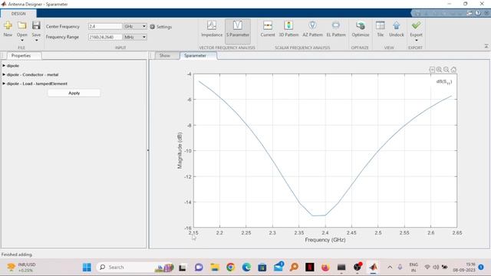
Task: Open Netflix from the taskbar
Action: point(310,268)
